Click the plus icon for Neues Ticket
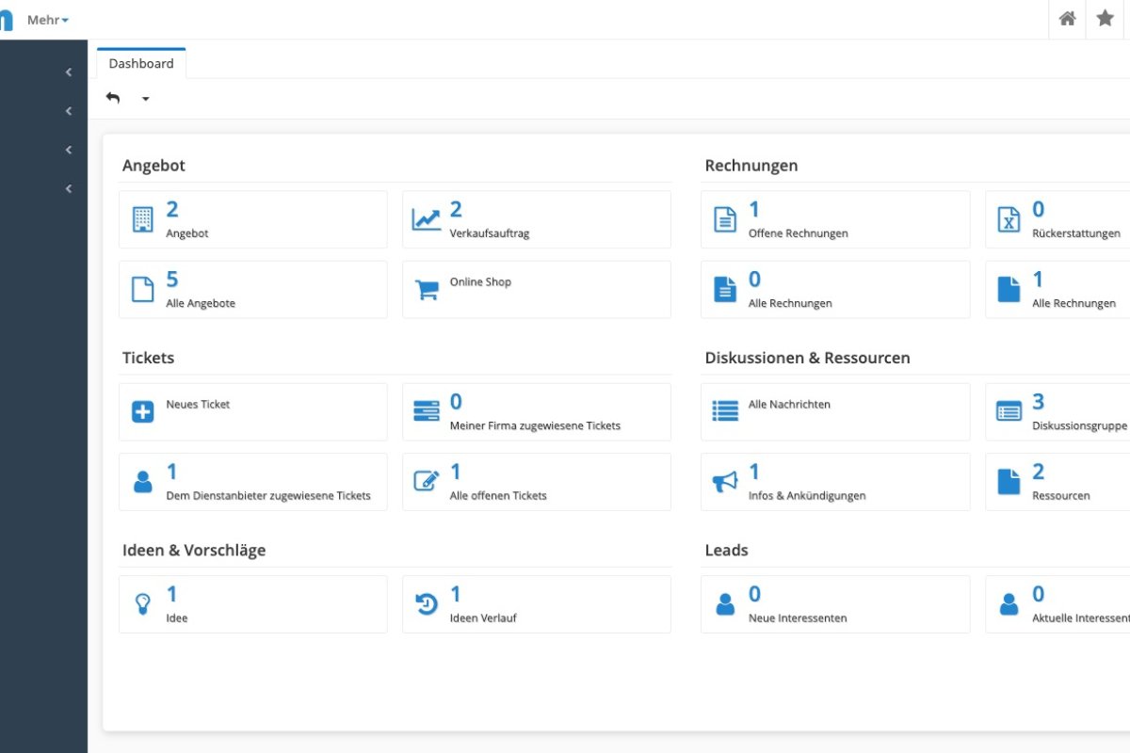This screenshot has width=1130, height=753. (x=142, y=412)
